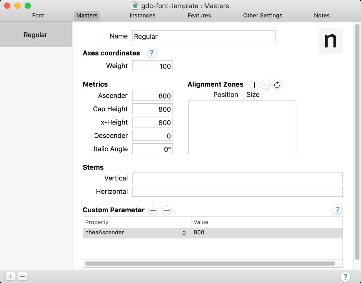
Task: Select the Regular master in sidebar
Action: coord(36,35)
